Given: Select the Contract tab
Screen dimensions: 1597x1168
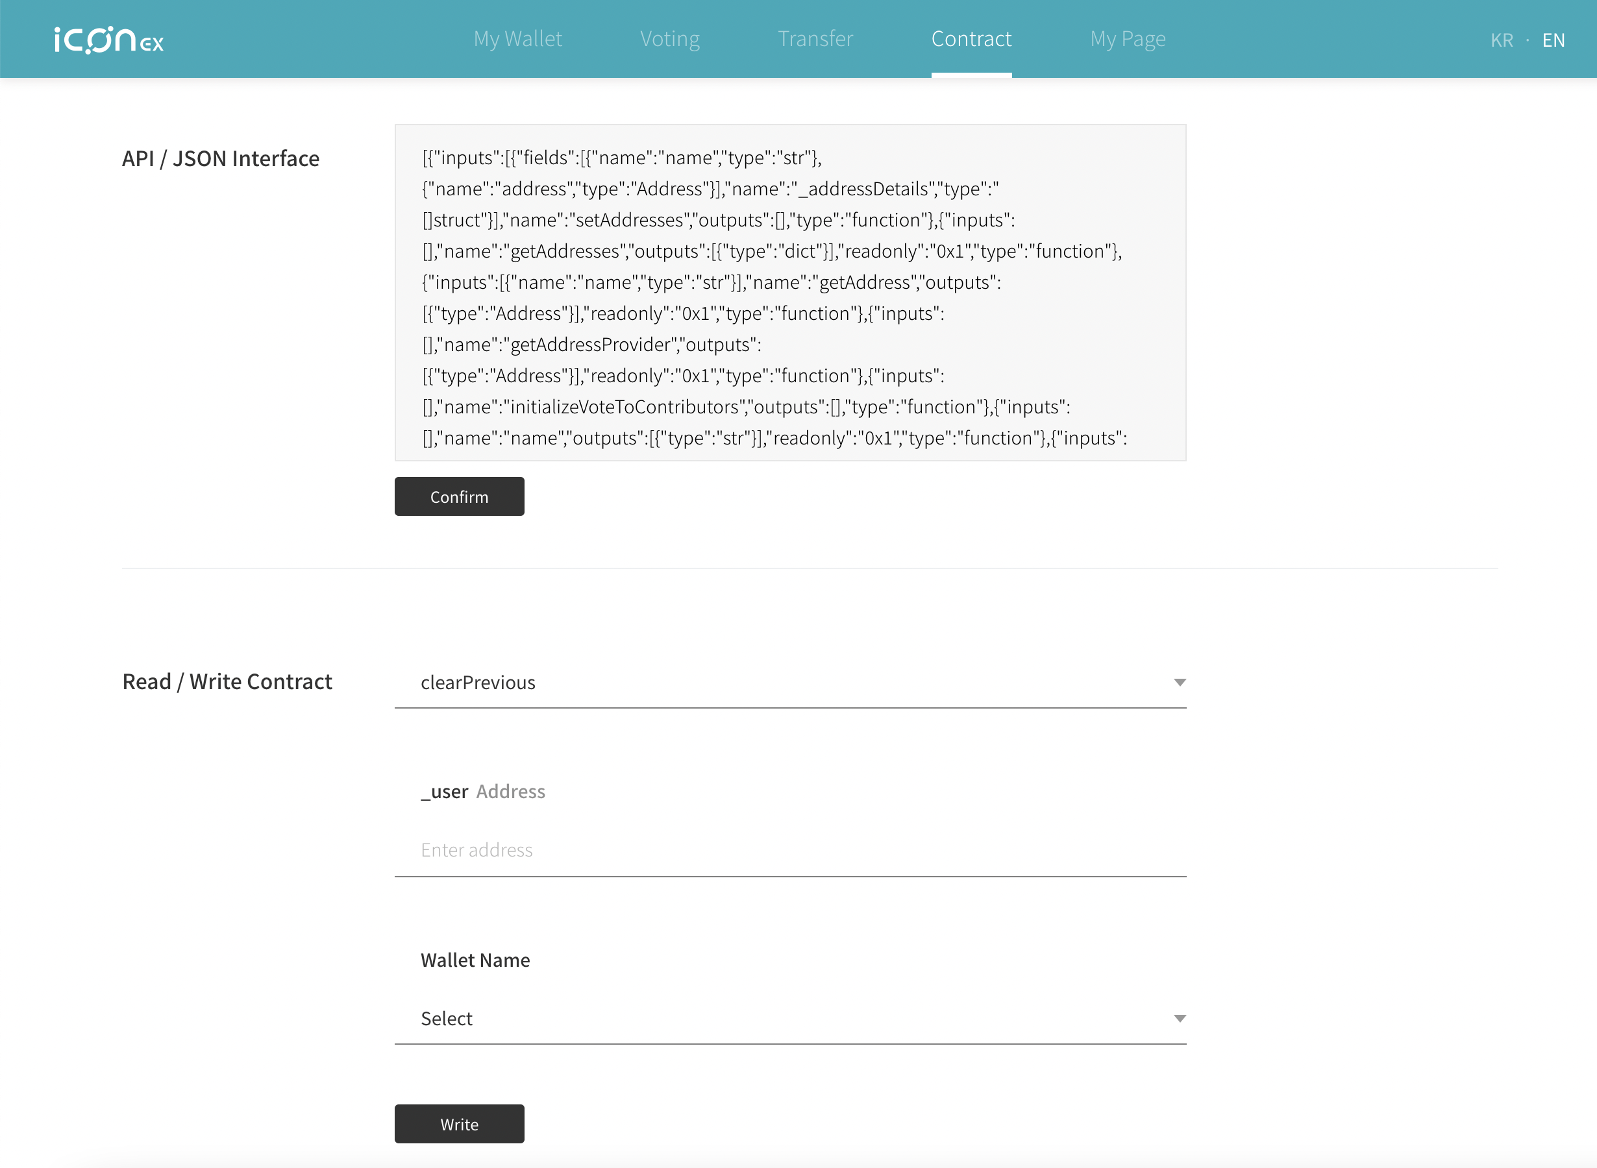Looking at the screenshot, I should 971,39.
